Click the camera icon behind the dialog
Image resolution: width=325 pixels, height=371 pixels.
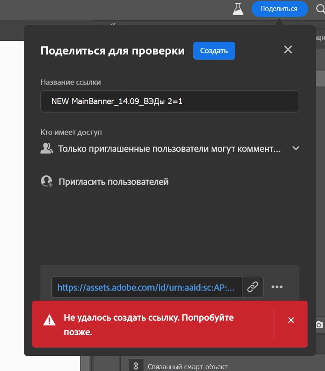pos(319,325)
